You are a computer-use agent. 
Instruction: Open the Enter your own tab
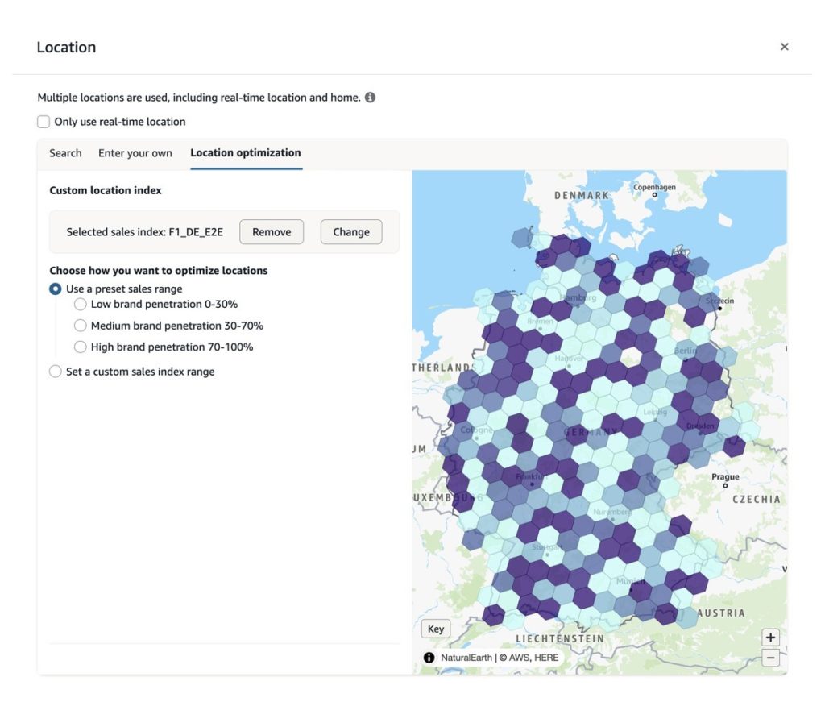tap(135, 153)
